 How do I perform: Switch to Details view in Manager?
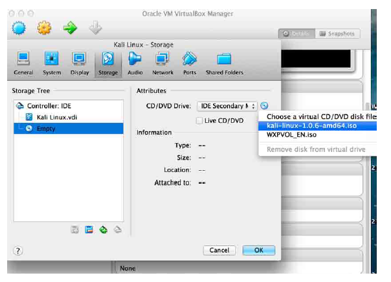point(297,34)
